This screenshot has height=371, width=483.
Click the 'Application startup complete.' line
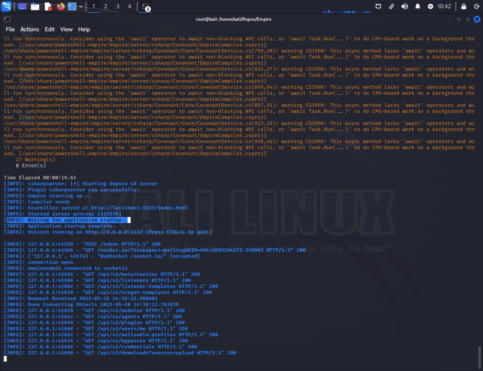60,226
